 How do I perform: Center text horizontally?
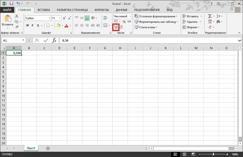pos(82,25)
